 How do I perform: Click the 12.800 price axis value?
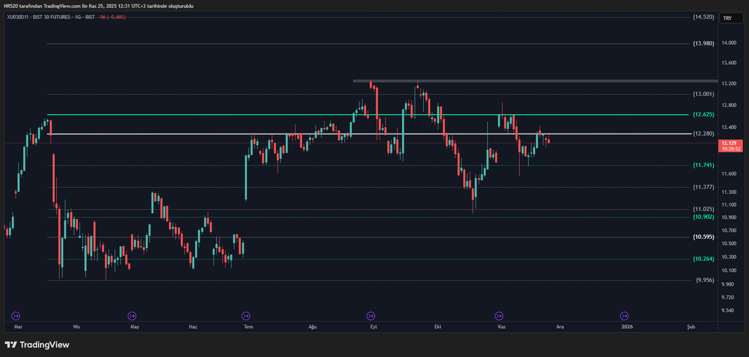(x=730, y=105)
